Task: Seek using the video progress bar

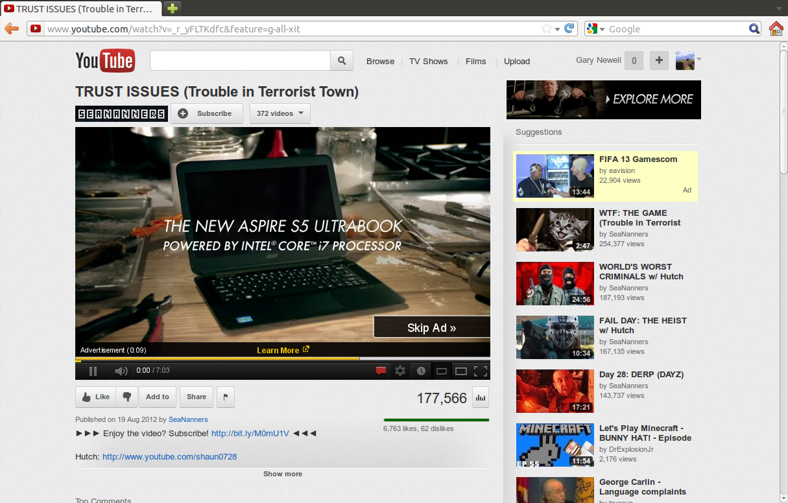Action: [x=283, y=358]
